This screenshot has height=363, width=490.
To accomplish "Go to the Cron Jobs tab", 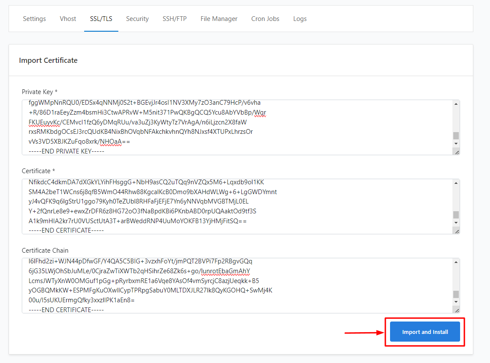I will pyautogui.click(x=265, y=18).
